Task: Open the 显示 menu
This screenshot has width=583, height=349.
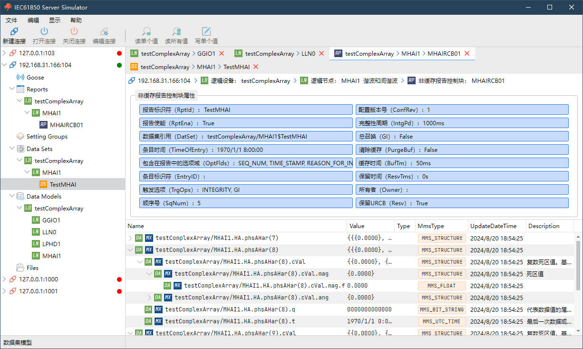Action: (x=55, y=20)
